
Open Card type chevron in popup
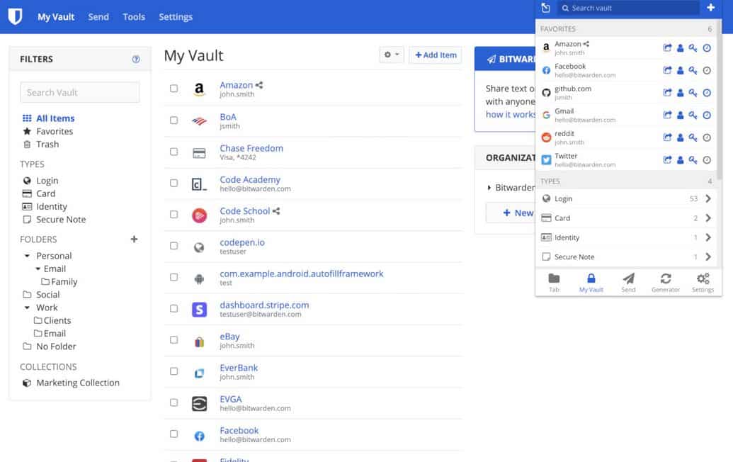(x=708, y=218)
